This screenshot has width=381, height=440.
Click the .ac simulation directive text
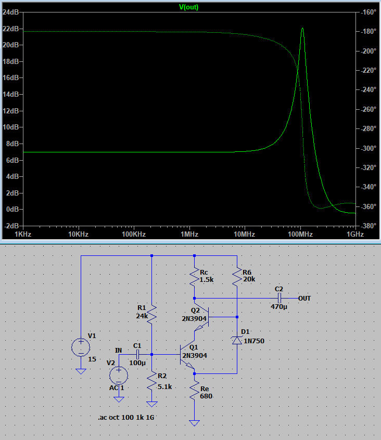(x=125, y=418)
